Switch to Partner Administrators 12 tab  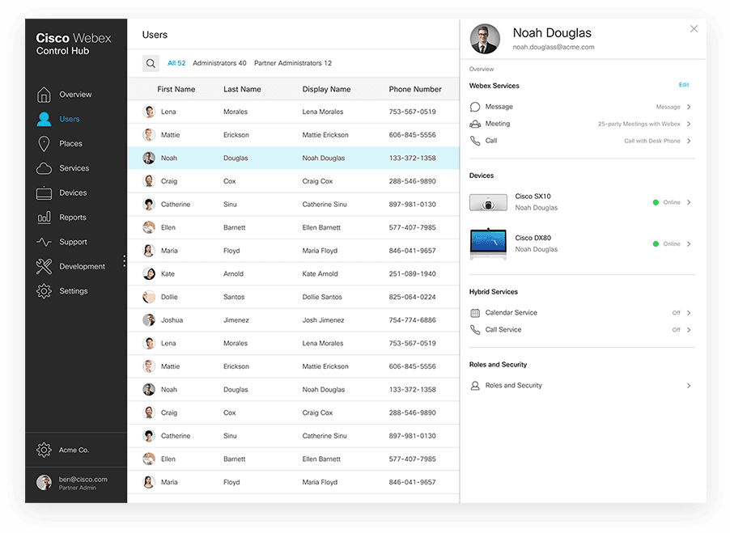pyautogui.click(x=293, y=63)
